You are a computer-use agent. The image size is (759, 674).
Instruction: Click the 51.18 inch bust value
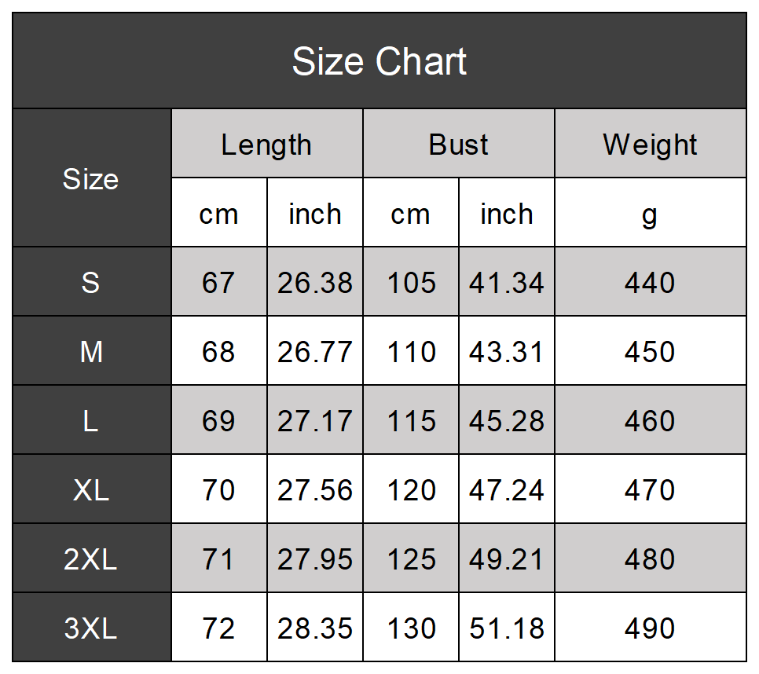(x=507, y=628)
